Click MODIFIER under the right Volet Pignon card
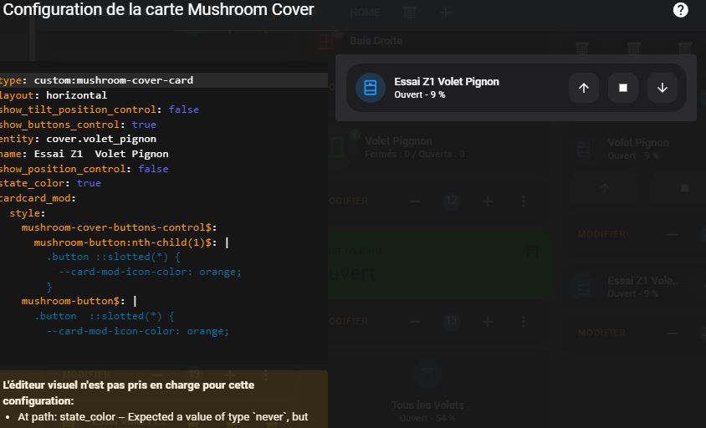Viewport: 706px width, 428px height. [601, 235]
